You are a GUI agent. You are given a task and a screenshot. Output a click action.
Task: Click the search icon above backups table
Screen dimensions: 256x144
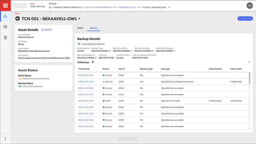tap(249, 62)
